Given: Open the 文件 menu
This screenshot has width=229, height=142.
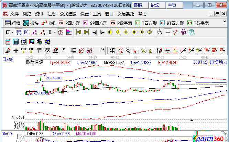Looking at the screenshot, I should 14,14.
